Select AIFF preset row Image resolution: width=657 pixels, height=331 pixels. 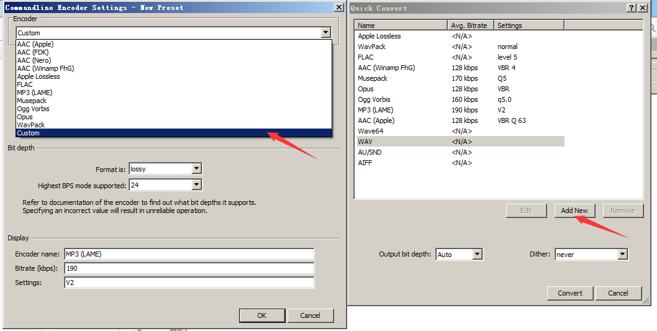pyautogui.click(x=461, y=163)
